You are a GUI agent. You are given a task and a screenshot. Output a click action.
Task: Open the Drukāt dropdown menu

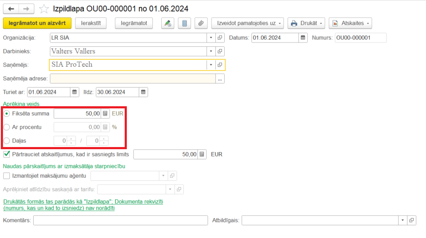[x=306, y=23]
